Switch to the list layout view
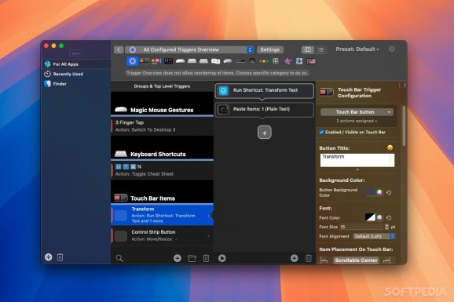The width and height of the screenshot is (454, 302). (x=320, y=49)
